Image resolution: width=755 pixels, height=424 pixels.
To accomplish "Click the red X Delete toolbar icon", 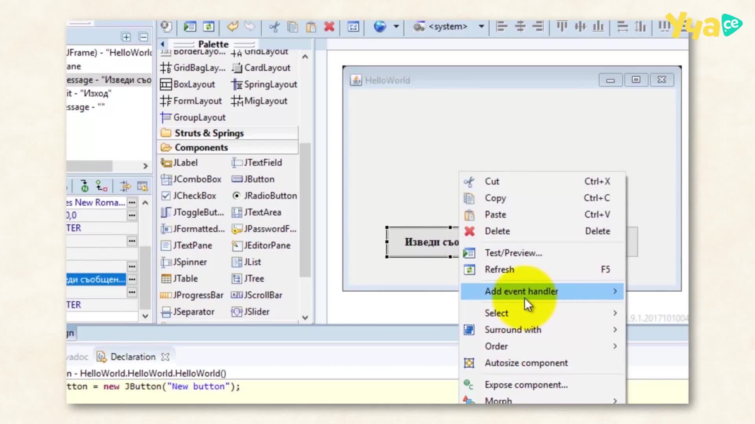I will tap(329, 27).
